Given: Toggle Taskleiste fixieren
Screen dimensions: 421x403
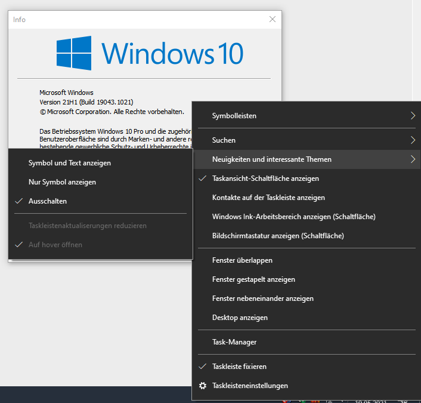Looking at the screenshot, I should (307, 367).
